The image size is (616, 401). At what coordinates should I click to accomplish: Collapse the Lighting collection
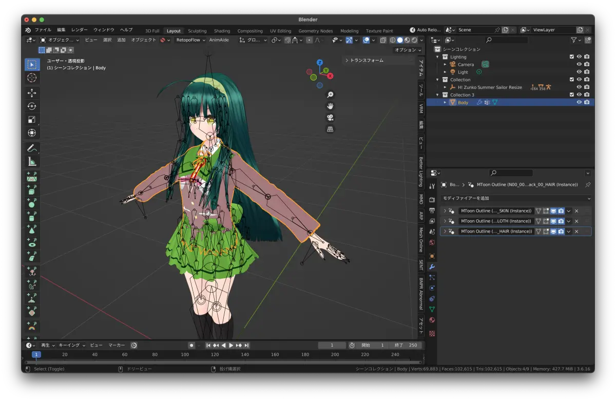[438, 57]
